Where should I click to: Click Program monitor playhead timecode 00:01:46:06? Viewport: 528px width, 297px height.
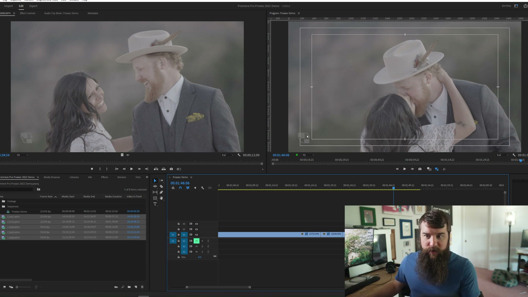click(x=281, y=155)
